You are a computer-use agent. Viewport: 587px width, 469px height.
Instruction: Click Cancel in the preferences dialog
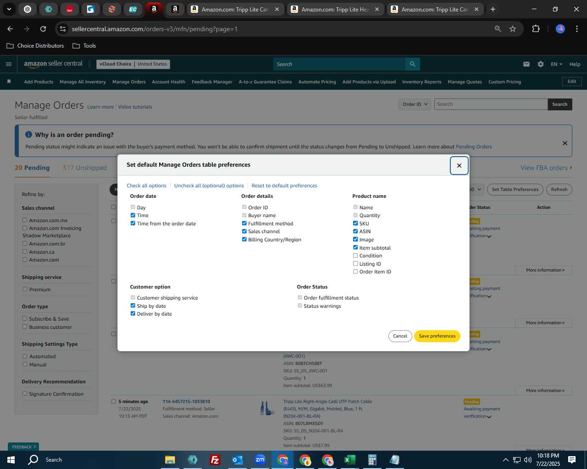pos(400,336)
